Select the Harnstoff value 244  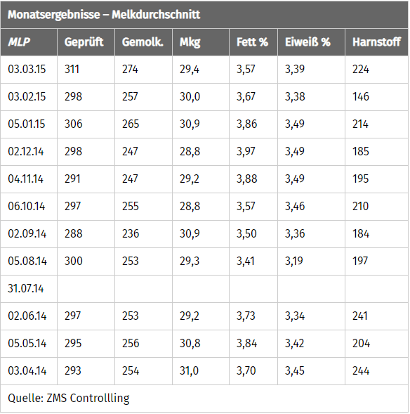point(361,370)
